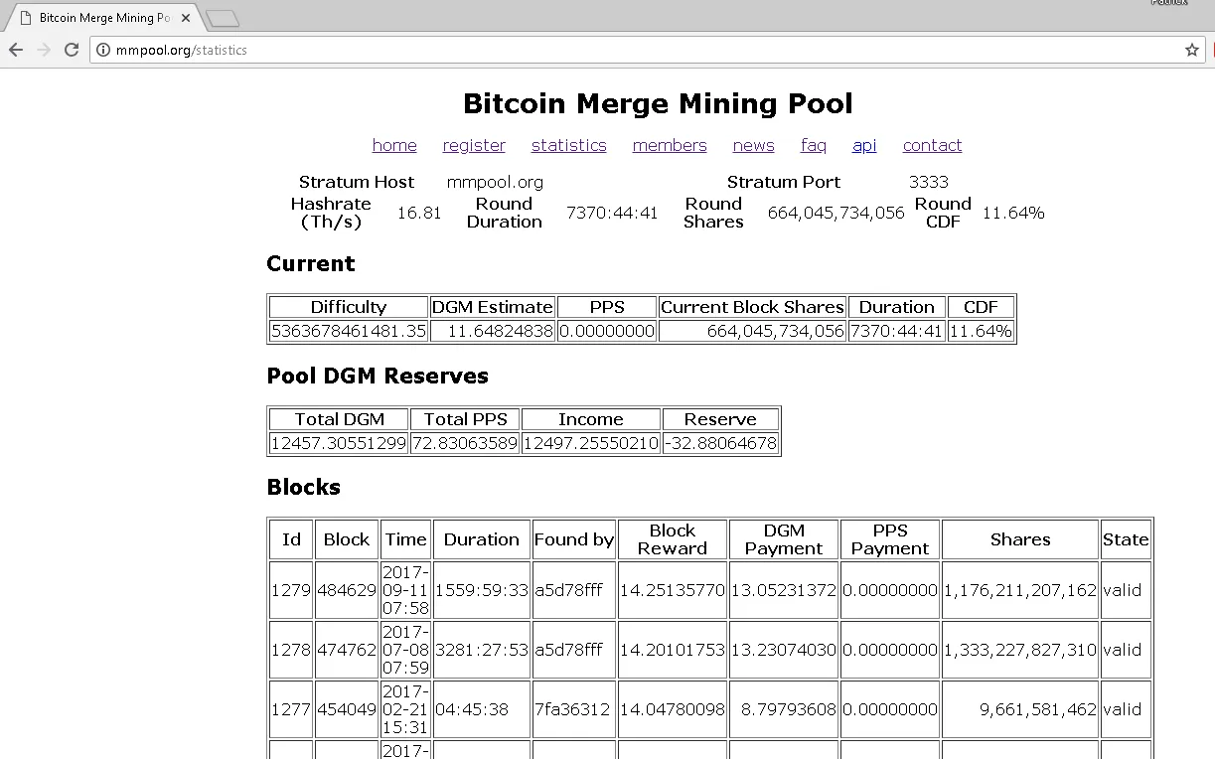Select block Id 1278 cell
Viewport: 1215px width, 759px height.
pos(291,650)
